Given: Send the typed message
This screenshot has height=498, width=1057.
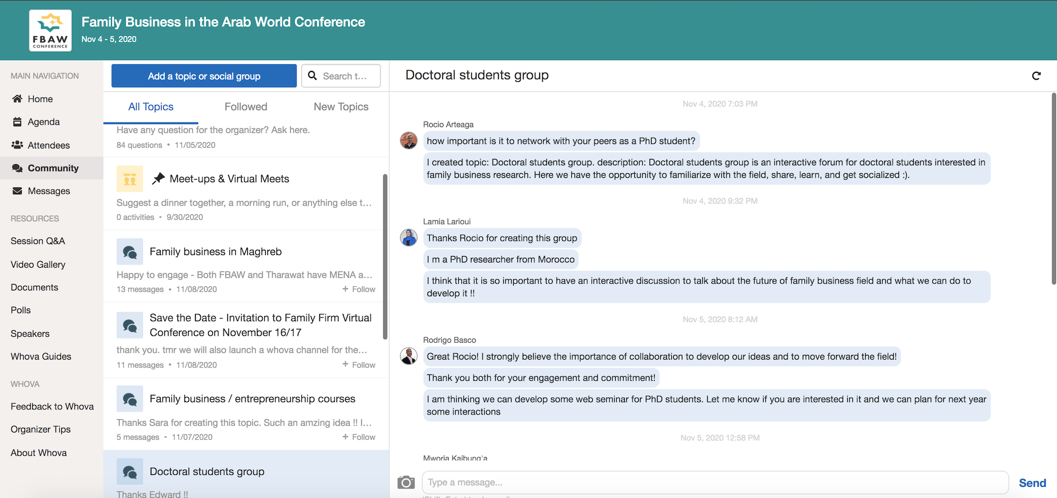Looking at the screenshot, I should pyautogui.click(x=1032, y=483).
